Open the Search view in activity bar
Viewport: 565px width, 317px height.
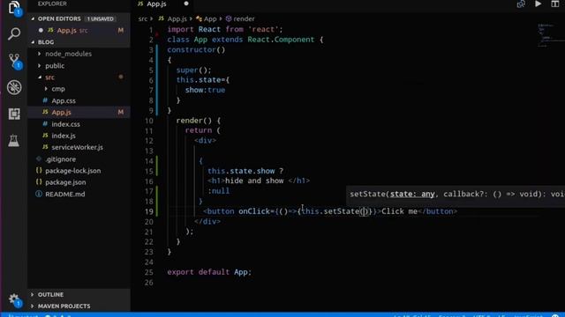pos(14,33)
